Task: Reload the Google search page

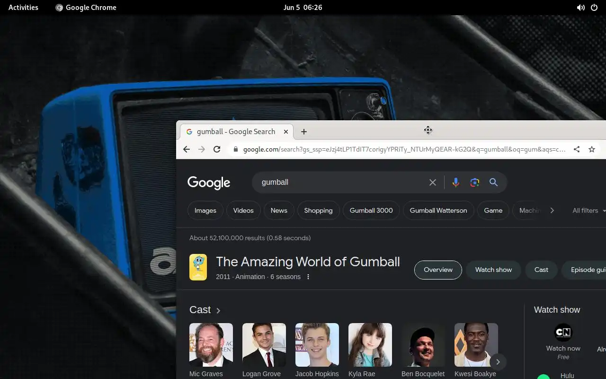Action: (x=217, y=149)
